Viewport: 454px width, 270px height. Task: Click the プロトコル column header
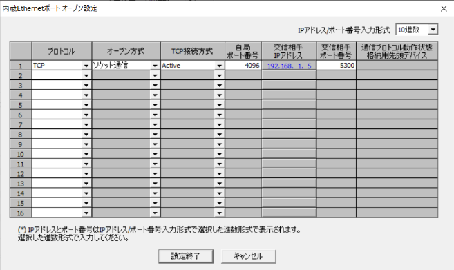click(x=62, y=51)
